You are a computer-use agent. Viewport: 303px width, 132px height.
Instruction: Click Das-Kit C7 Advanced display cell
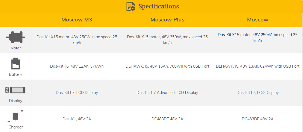pos(167,93)
